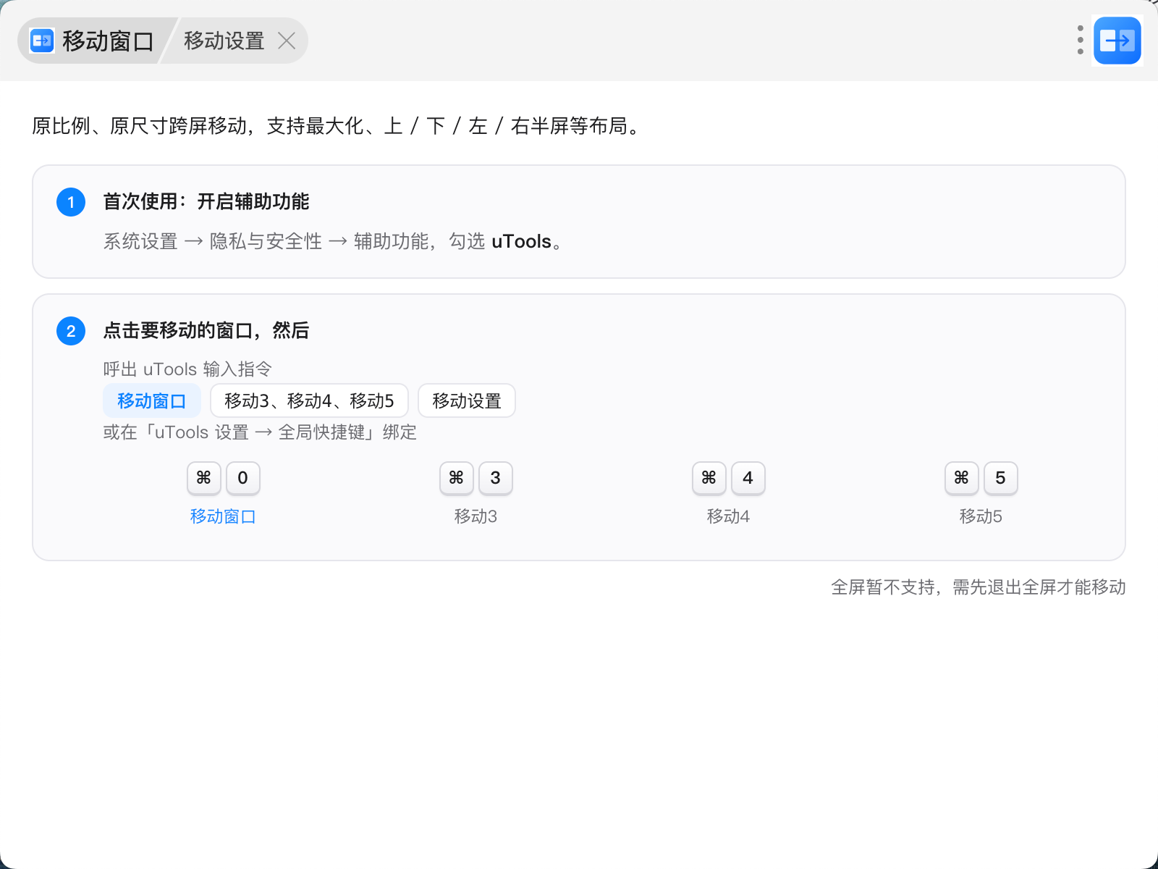Click the 移动5 shortcut label
The height and width of the screenshot is (869, 1158).
981,516
